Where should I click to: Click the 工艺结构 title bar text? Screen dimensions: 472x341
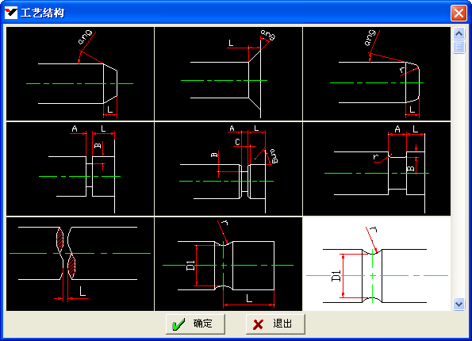pos(43,13)
